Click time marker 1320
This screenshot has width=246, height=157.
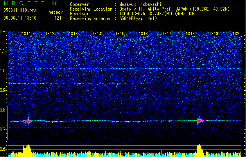237,34
